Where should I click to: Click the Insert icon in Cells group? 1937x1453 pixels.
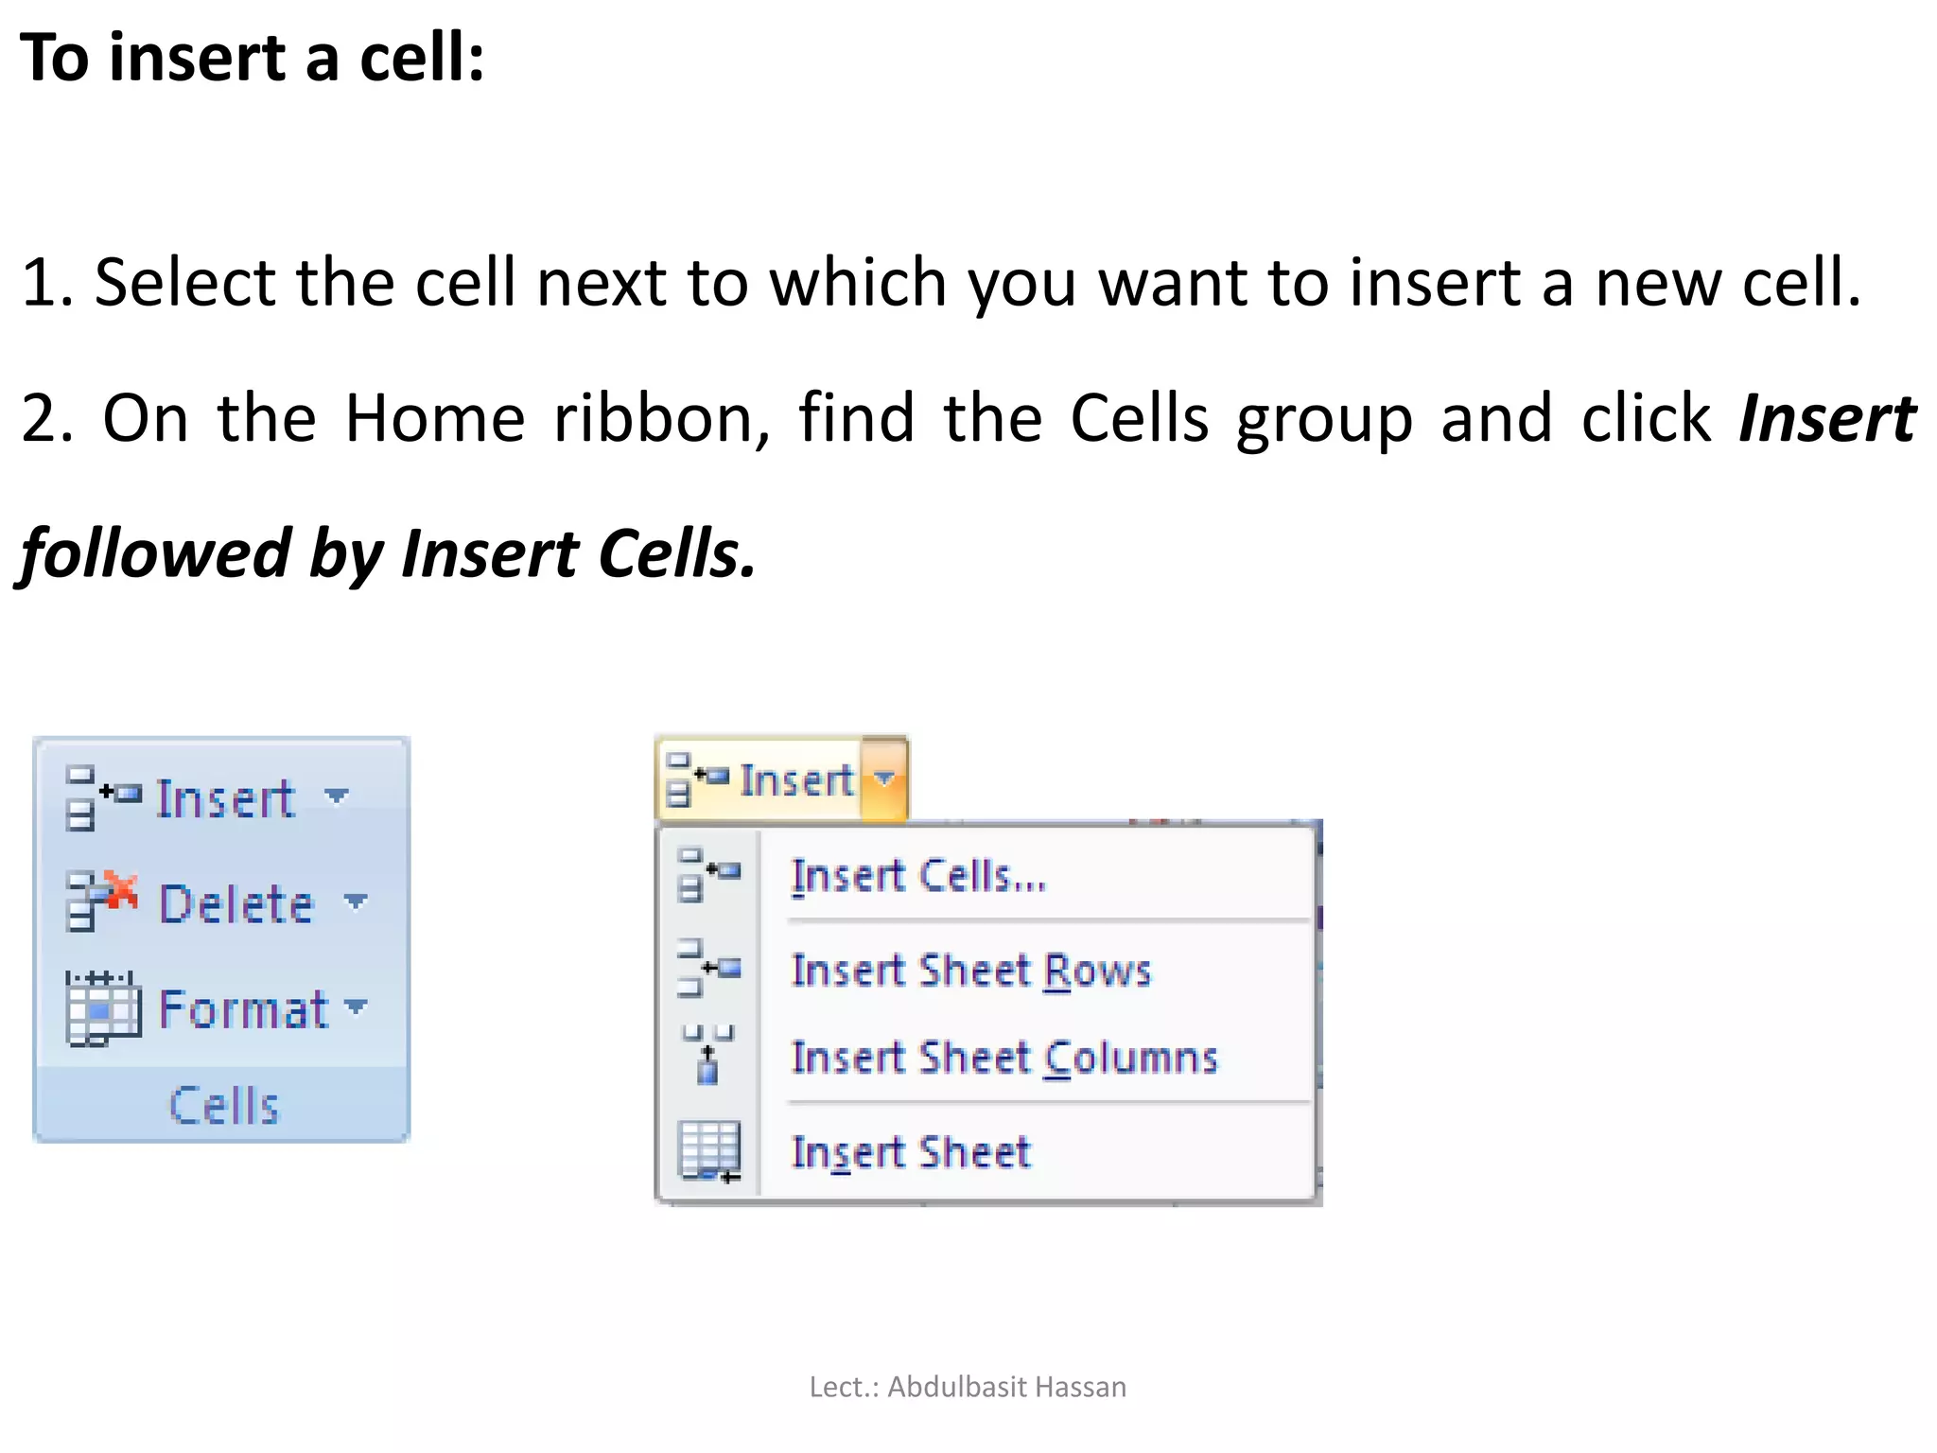(103, 798)
